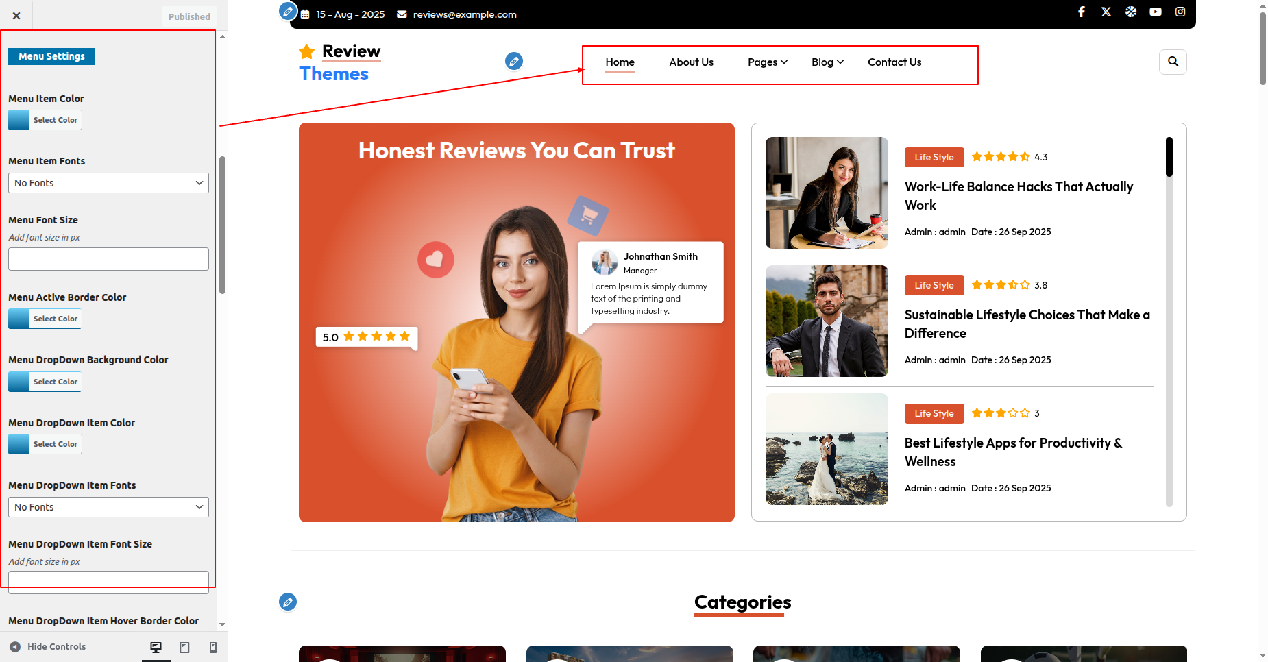Go to Contact Us menu item
Image resolution: width=1268 pixels, height=662 pixels.
894,62
